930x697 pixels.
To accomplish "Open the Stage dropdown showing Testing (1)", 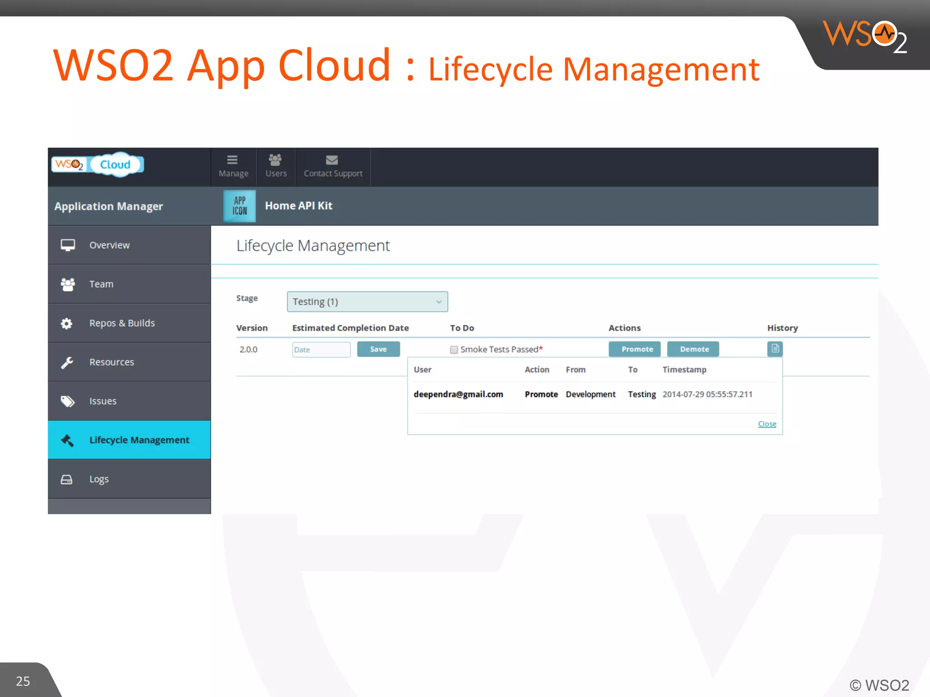I will pyautogui.click(x=367, y=302).
